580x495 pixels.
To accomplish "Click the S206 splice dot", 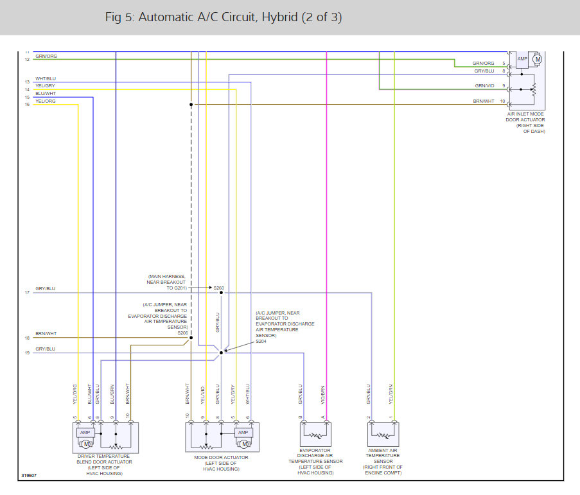I will 191,338.
